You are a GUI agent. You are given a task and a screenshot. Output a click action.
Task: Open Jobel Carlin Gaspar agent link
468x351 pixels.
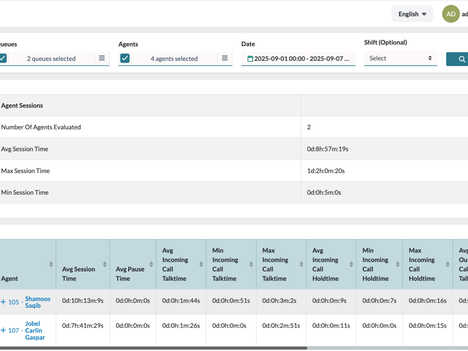tap(35, 330)
